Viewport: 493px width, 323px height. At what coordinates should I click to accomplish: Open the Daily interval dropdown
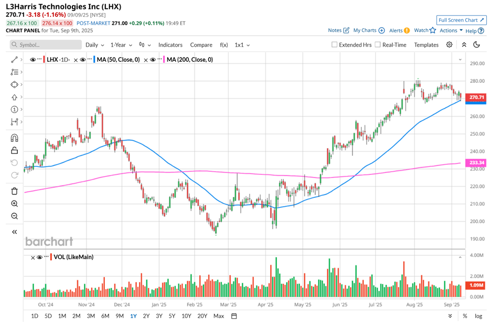(x=94, y=45)
